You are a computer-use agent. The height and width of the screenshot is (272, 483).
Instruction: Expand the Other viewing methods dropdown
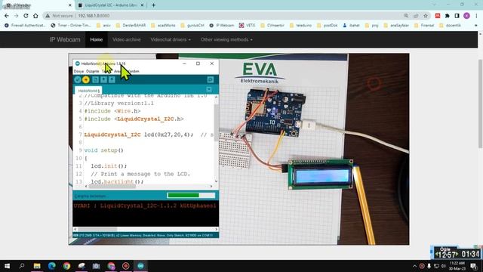click(226, 39)
